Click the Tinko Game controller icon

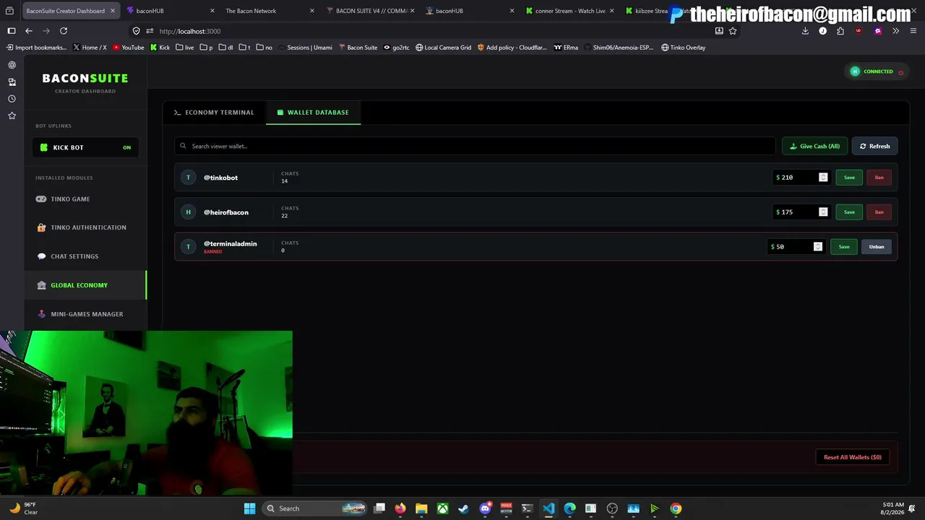(41, 199)
